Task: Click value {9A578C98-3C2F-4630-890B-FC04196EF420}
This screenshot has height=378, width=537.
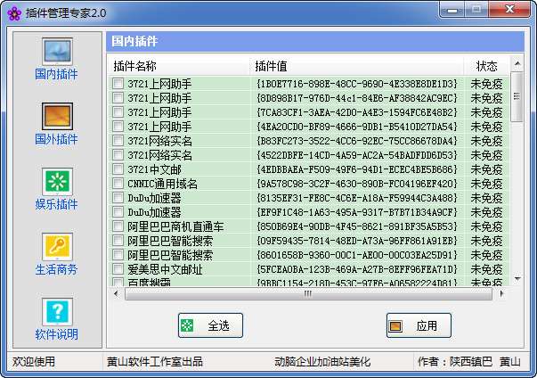Action: click(x=357, y=184)
